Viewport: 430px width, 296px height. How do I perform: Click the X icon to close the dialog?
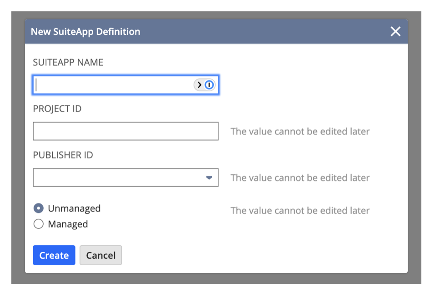point(395,31)
